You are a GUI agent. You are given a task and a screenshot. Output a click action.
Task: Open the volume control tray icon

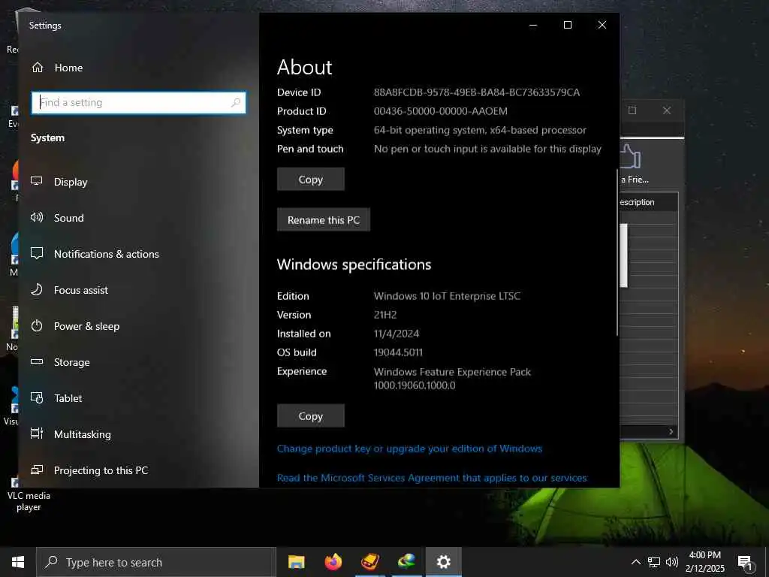tap(672, 562)
